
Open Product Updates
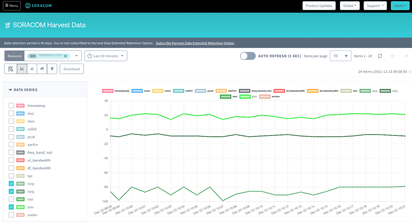[x=319, y=6]
